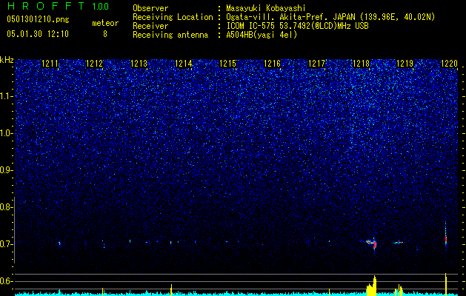Click the 0.7 kHz axis label
The height and width of the screenshot is (296, 466).
[x=7, y=244]
